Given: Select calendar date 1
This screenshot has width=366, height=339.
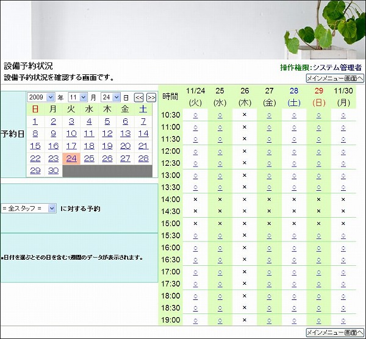Looking at the screenshot, I should 35,121.
